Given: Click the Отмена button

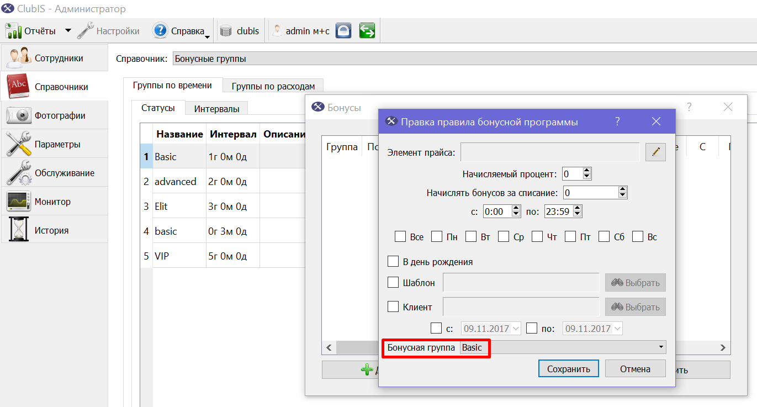Looking at the screenshot, I should [x=635, y=368].
